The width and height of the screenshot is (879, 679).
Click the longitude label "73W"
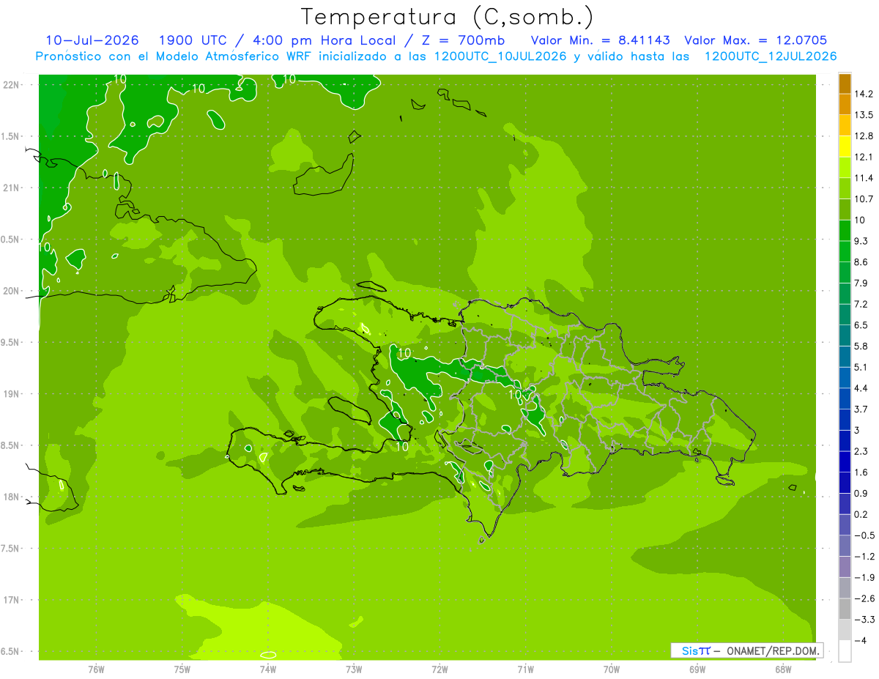(x=354, y=669)
